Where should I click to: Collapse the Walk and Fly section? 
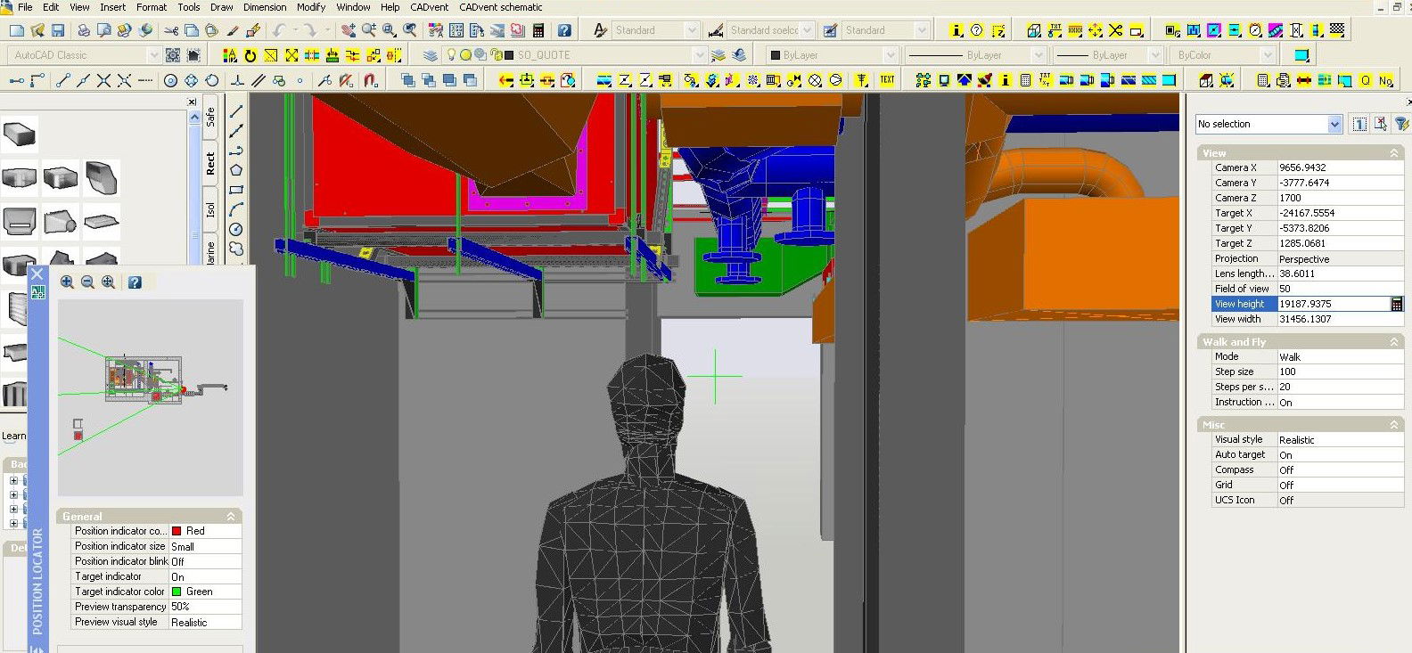tap(1393, 342)
